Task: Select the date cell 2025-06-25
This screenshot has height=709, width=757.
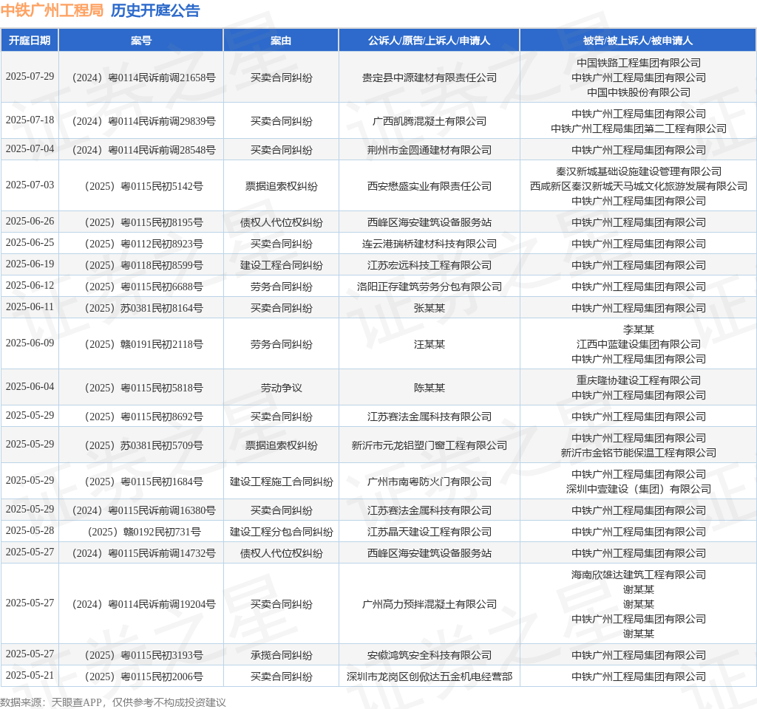Action: pos(30,242)
